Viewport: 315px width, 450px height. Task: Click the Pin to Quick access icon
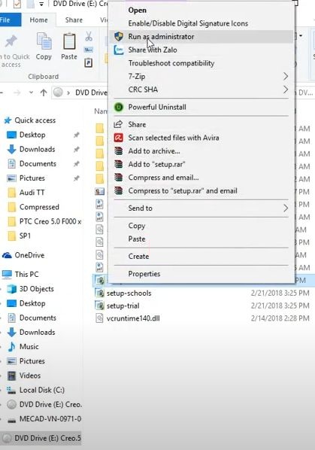tap(11, 42)
